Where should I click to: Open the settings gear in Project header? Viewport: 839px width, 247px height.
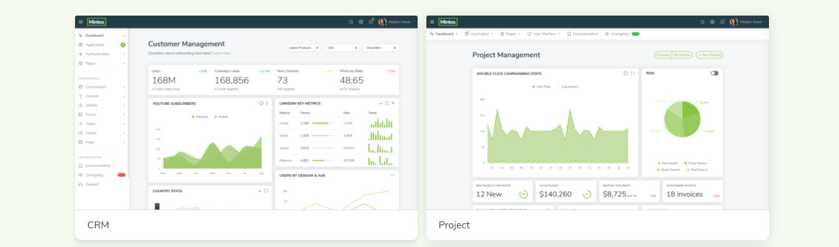(x=712, y=22)
